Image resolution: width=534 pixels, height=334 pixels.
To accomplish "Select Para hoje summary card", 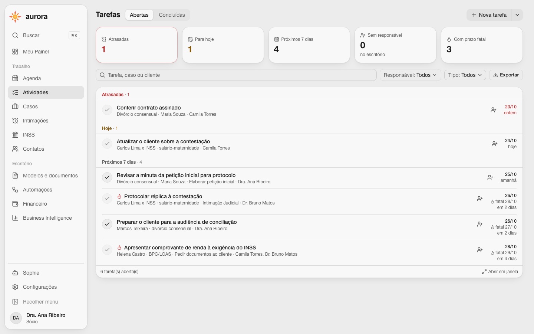I will point(223,45).
